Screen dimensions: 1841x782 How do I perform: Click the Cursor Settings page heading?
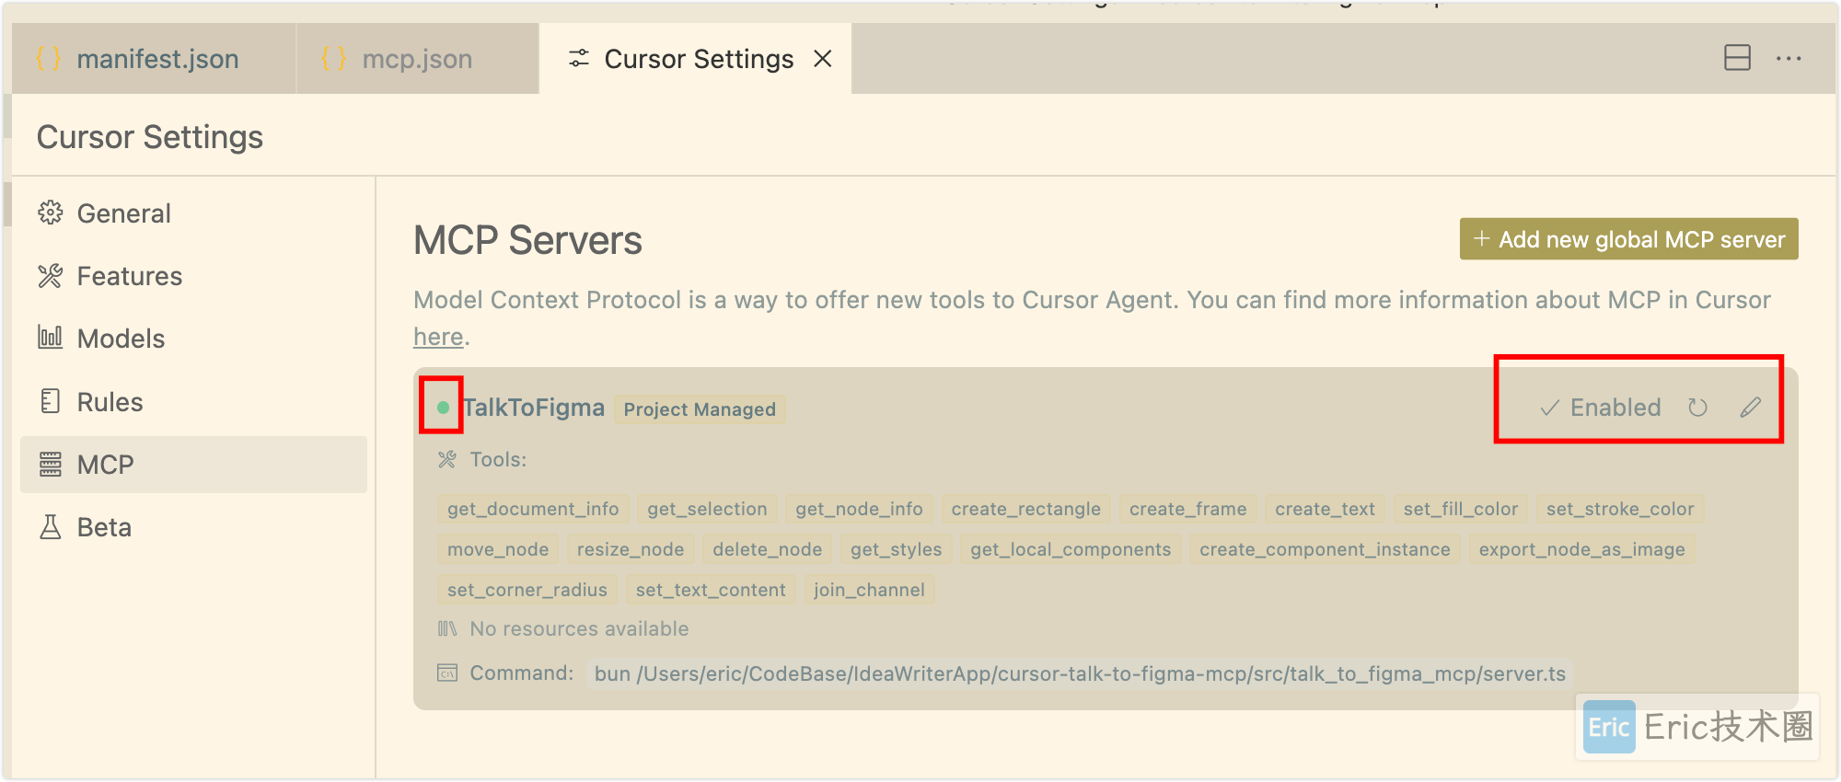[x=150, y=137]
